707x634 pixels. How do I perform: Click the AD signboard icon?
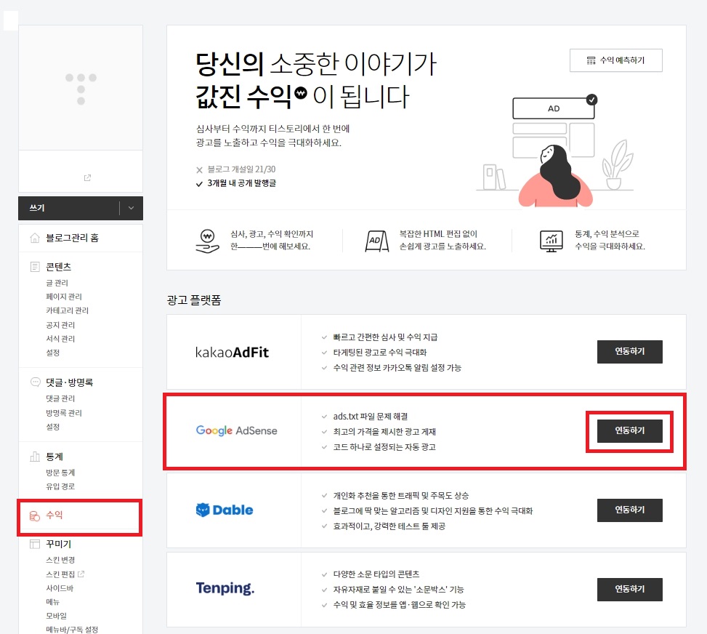(x=377, y=241)
